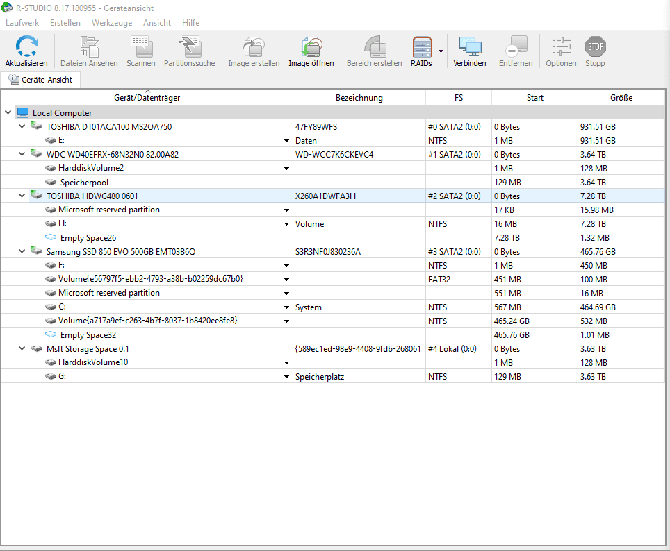Select Local Computer monitor icon

pyautogui.click(x=23, y=112)
